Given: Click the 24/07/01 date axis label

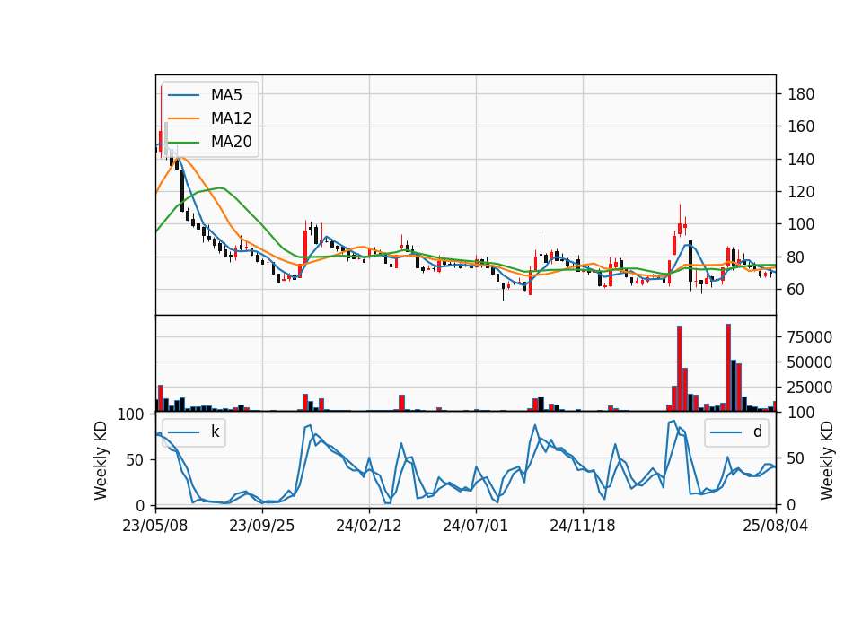Looking at the screenshot, I should click(476, 526).
